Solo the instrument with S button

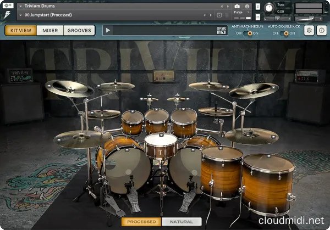click(257, 5)
